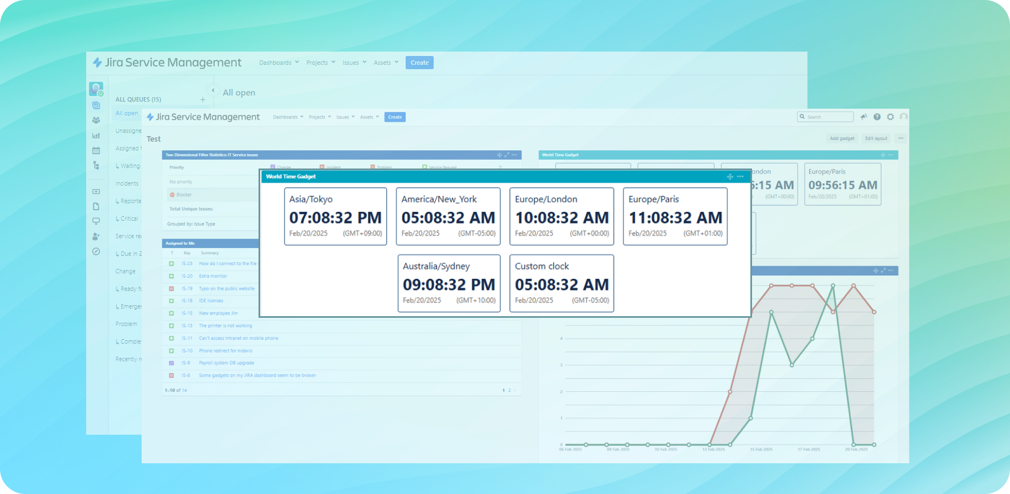Image resolution: width=1010 pixels, height=494 pixels.
Task: Click the move handle of the background World Time Gadget
Action: tap(883, 155)
